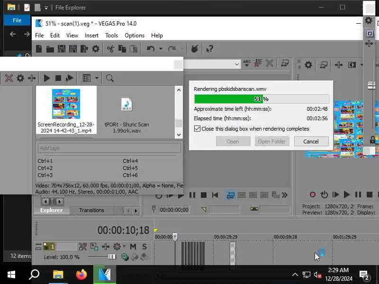Click the Open Folder button in render dialog
The image size is (379, 284).
tap(272, 142)
